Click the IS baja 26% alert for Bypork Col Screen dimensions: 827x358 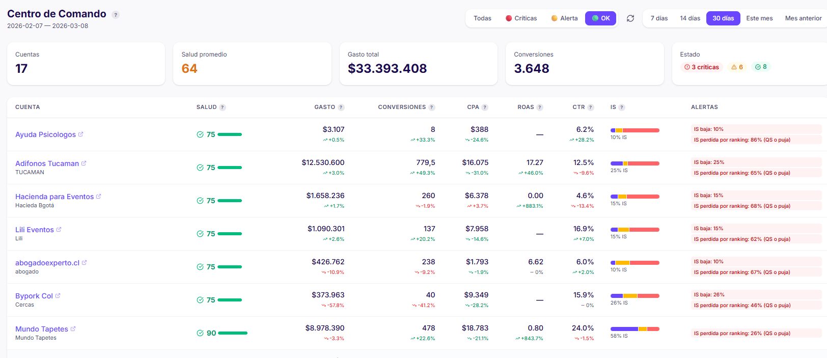[x=709, y=295]
